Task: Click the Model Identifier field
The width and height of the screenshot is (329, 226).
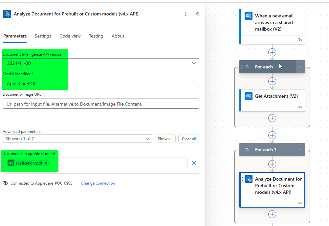Action: tap(101, 83)
